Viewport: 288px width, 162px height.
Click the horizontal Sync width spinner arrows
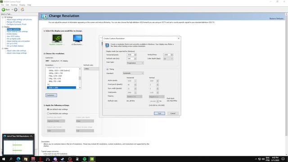coord(135,89)
